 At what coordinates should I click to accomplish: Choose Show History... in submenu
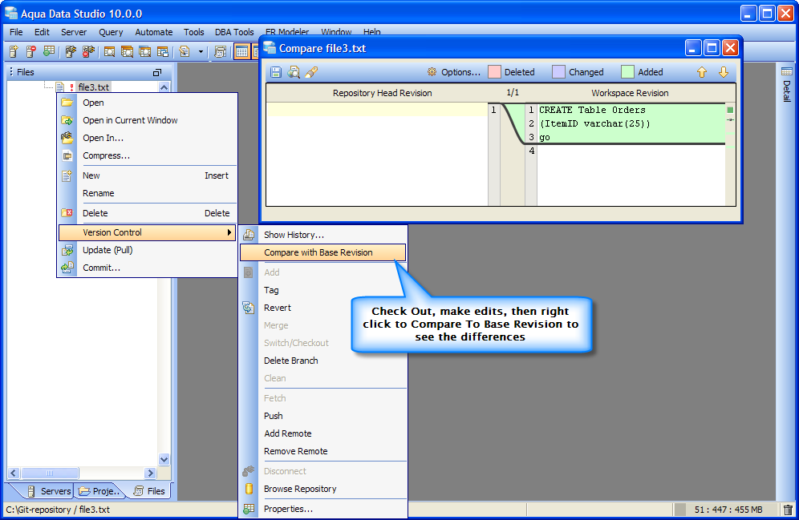pos(323,235)
